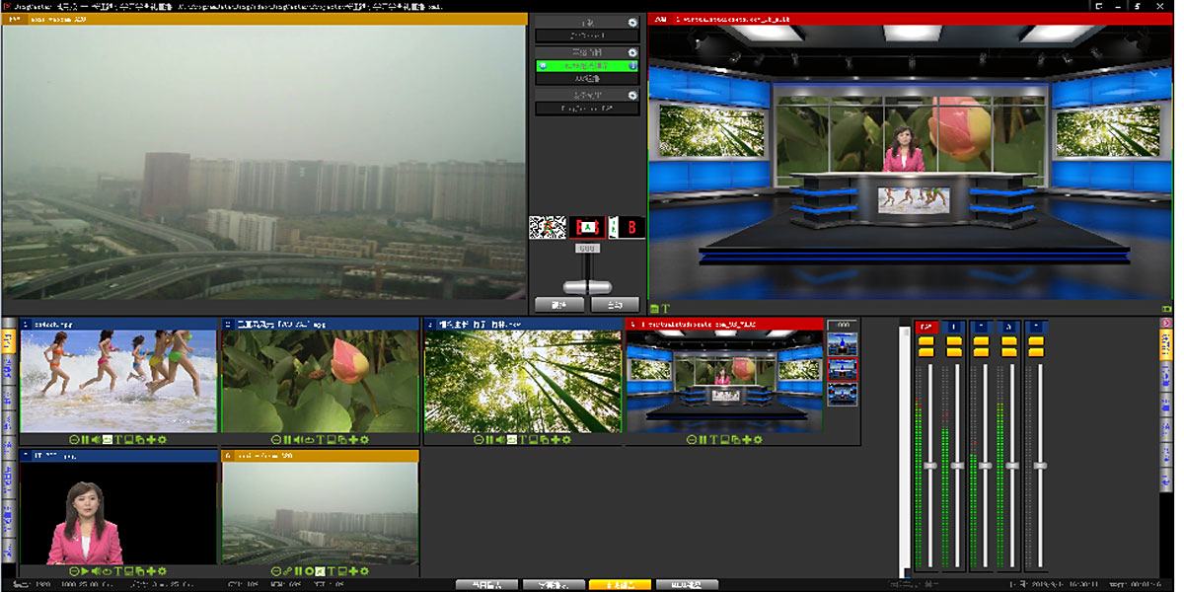The image size is (1184, 592).
Task: Toggle the top yellow button on the red audio channel
Action: click(926, 340)
